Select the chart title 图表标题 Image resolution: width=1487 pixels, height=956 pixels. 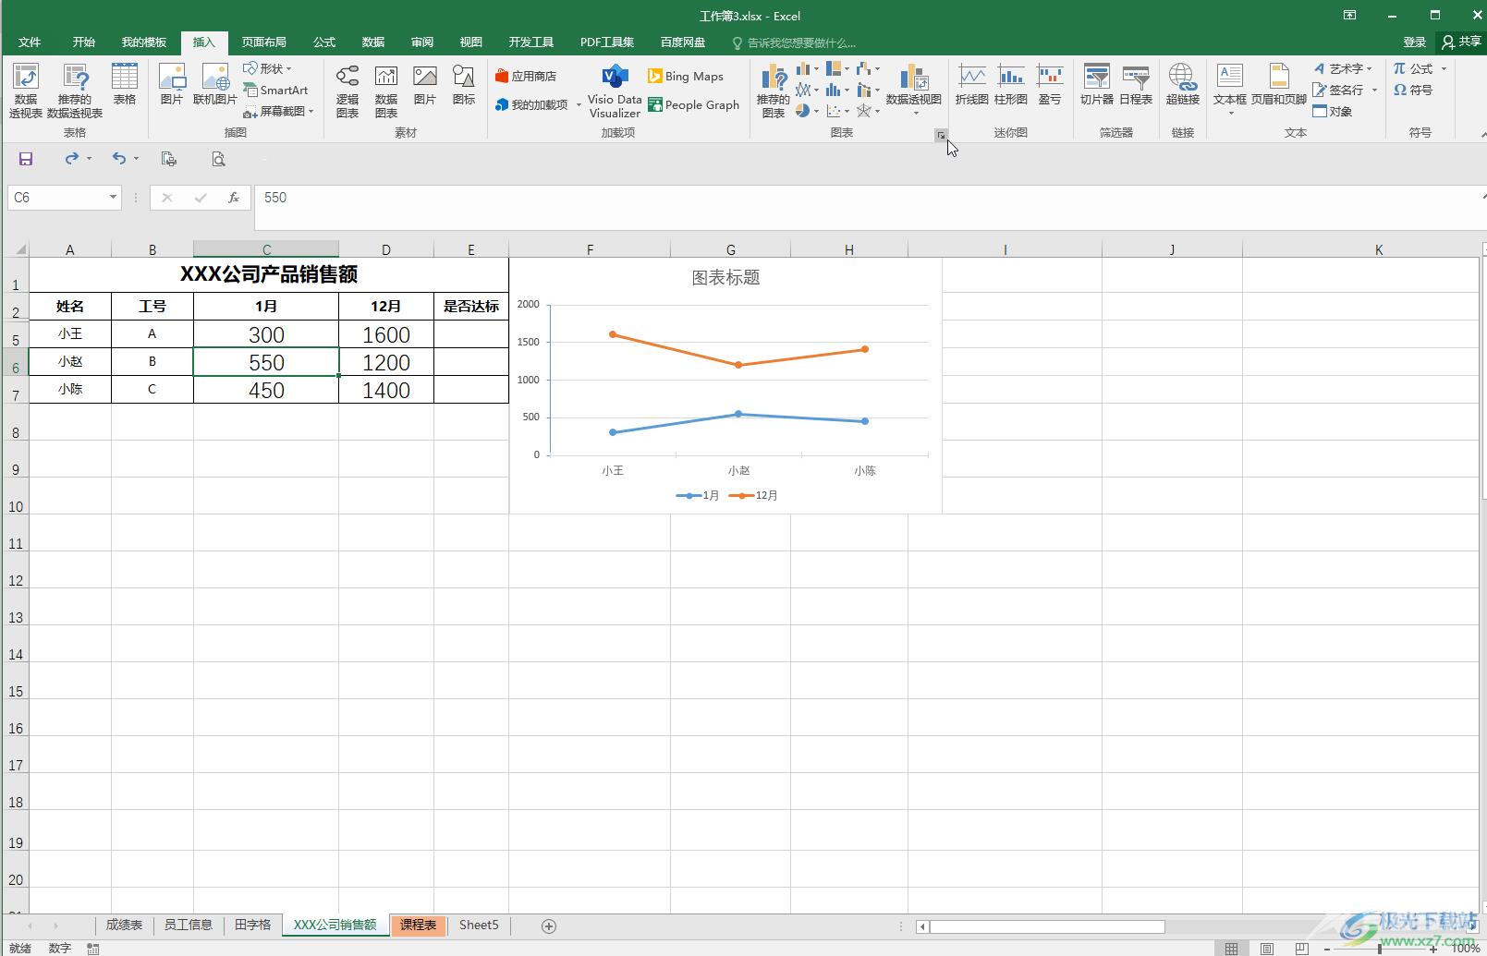725,277
